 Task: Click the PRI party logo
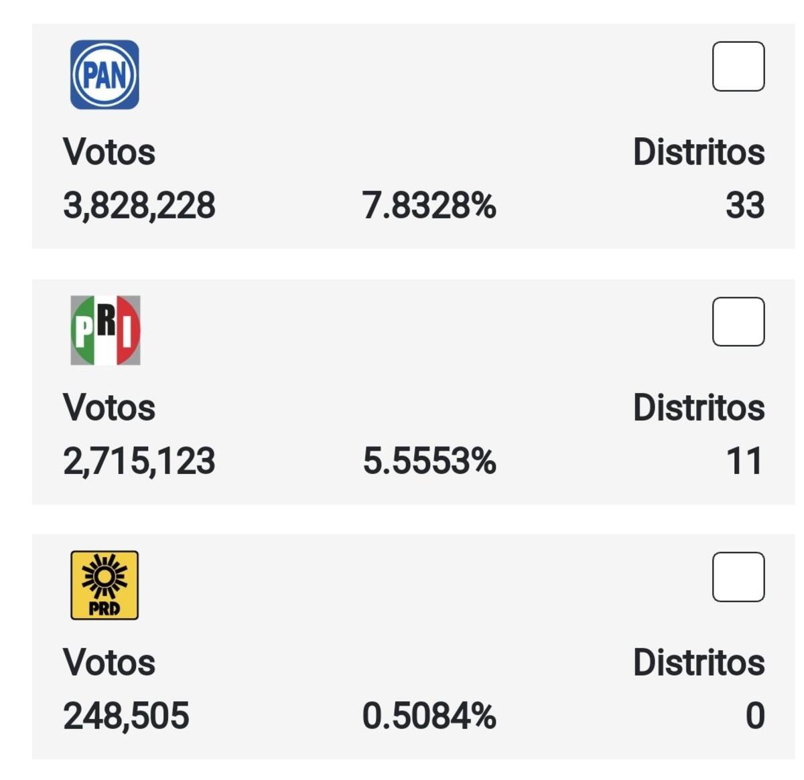pyautogui.click(x=105, y=330)
